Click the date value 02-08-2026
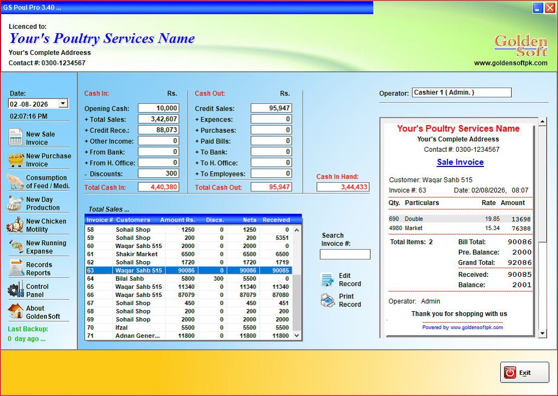This screenshot has height=396, width=558. click(x=29, y=104)
